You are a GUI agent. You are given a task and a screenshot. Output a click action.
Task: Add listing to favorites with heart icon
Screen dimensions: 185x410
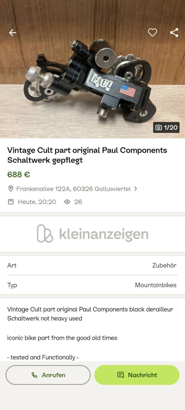pyautogui.click(x=152, y=33)
